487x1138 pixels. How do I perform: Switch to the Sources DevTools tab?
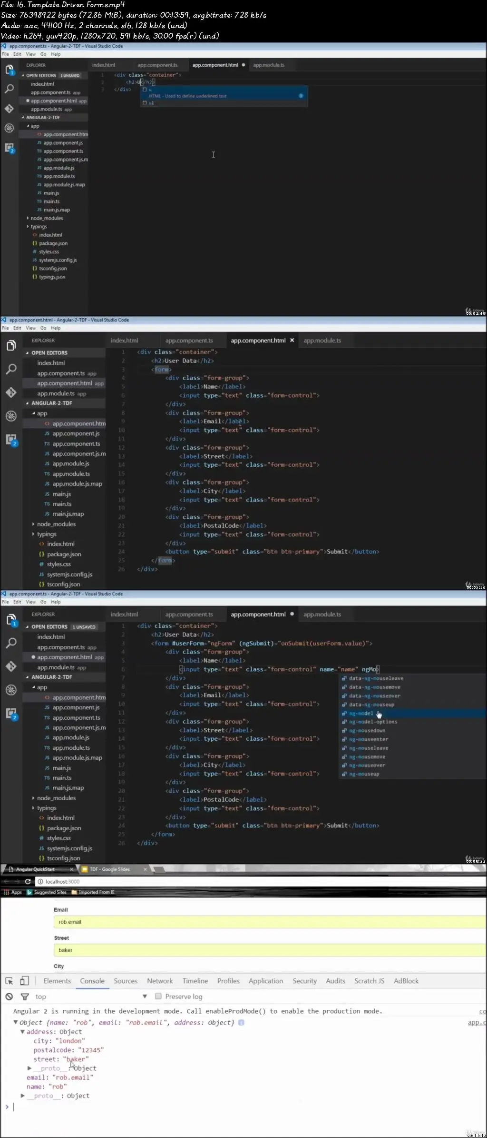click(x=126, y=981)
